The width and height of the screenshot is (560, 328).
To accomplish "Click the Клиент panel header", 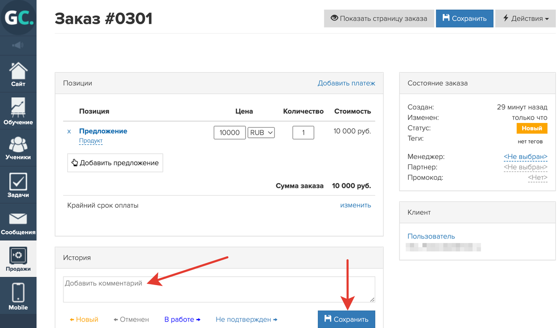I will (477, 212).
